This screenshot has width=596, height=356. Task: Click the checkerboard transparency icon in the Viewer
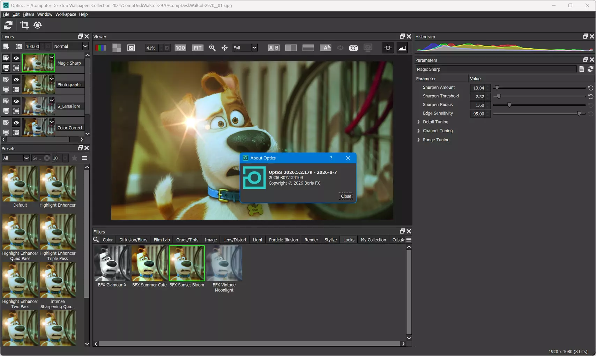pos(117,48)
